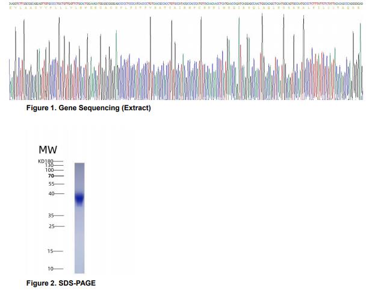Select the 40 kD marker label
Screen dimensions: 378x291
click(x=51, y=193)
